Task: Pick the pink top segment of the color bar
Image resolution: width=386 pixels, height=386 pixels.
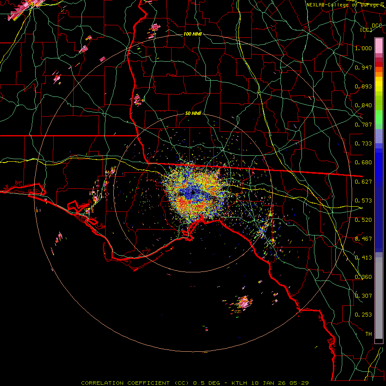Action: tap(379, 45)
